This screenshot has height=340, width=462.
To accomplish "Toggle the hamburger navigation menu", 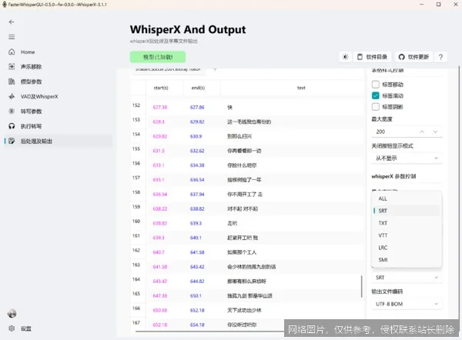I will coord(12,37).
